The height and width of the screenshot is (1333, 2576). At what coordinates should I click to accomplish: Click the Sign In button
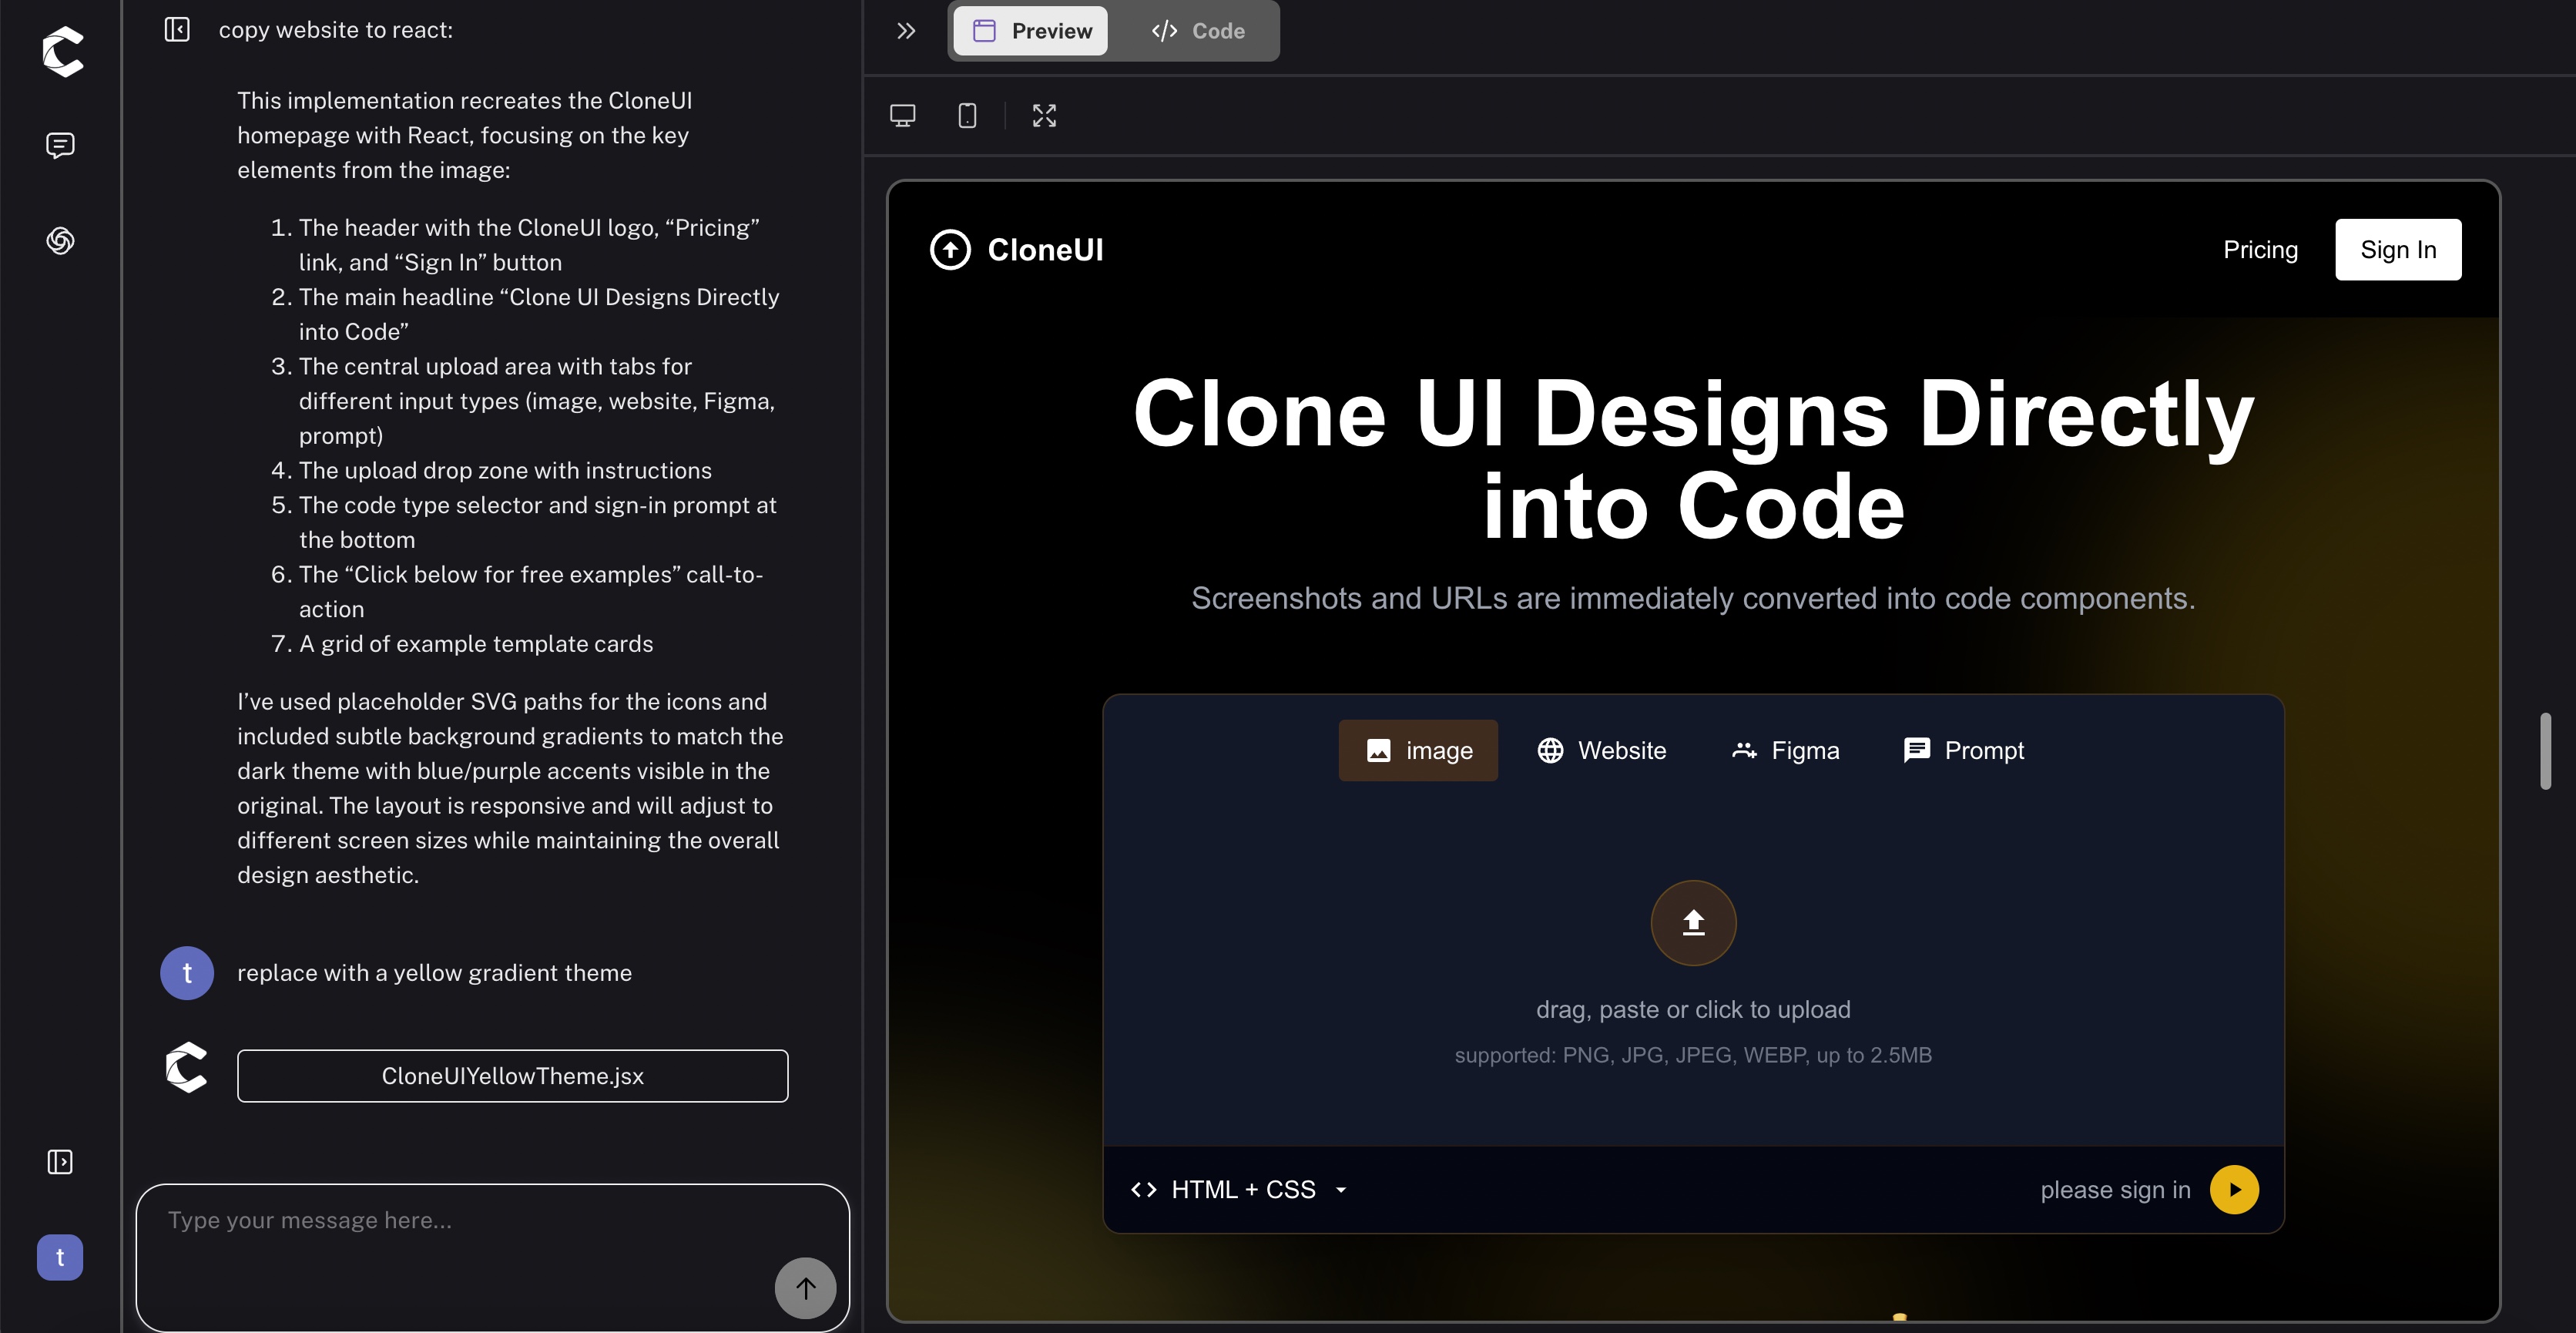point(2398,250)
